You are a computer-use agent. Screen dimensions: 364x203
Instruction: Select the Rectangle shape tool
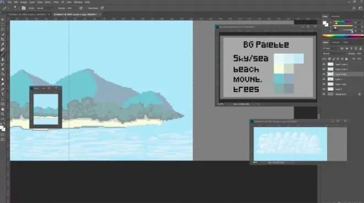point(3,104)
